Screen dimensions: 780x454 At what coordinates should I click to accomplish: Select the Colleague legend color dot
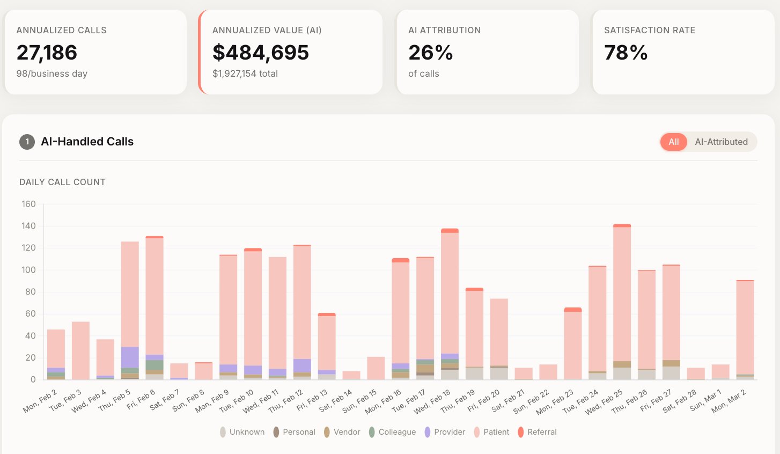tap(372, 432)
